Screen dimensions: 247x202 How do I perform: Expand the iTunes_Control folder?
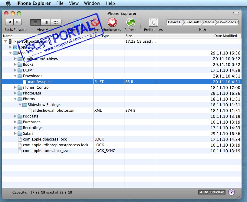click(15, 88)
